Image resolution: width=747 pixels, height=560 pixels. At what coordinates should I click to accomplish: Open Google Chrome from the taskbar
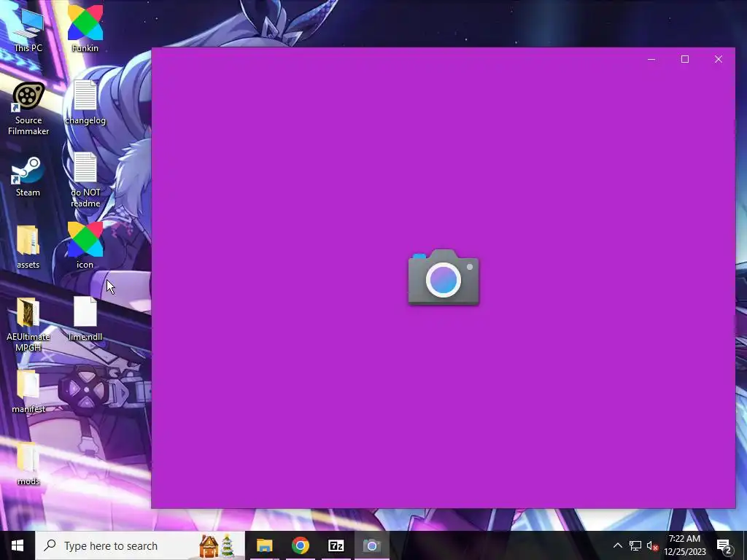pos(300,545)
